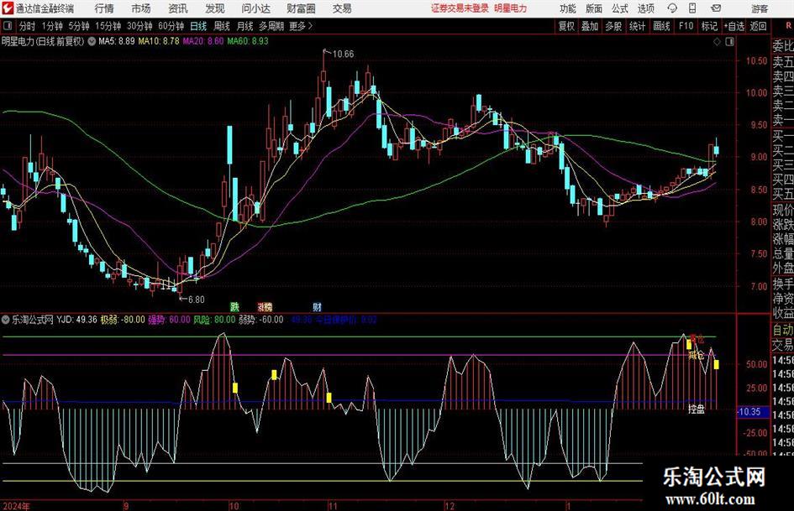Click the YJD: 49.36 indicator value
794x511 pixels.
tap(76, 320)
